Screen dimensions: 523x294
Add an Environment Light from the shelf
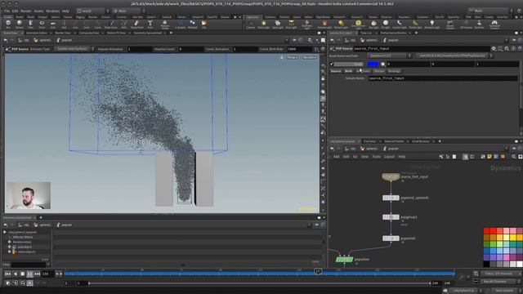tap(358, 24)
